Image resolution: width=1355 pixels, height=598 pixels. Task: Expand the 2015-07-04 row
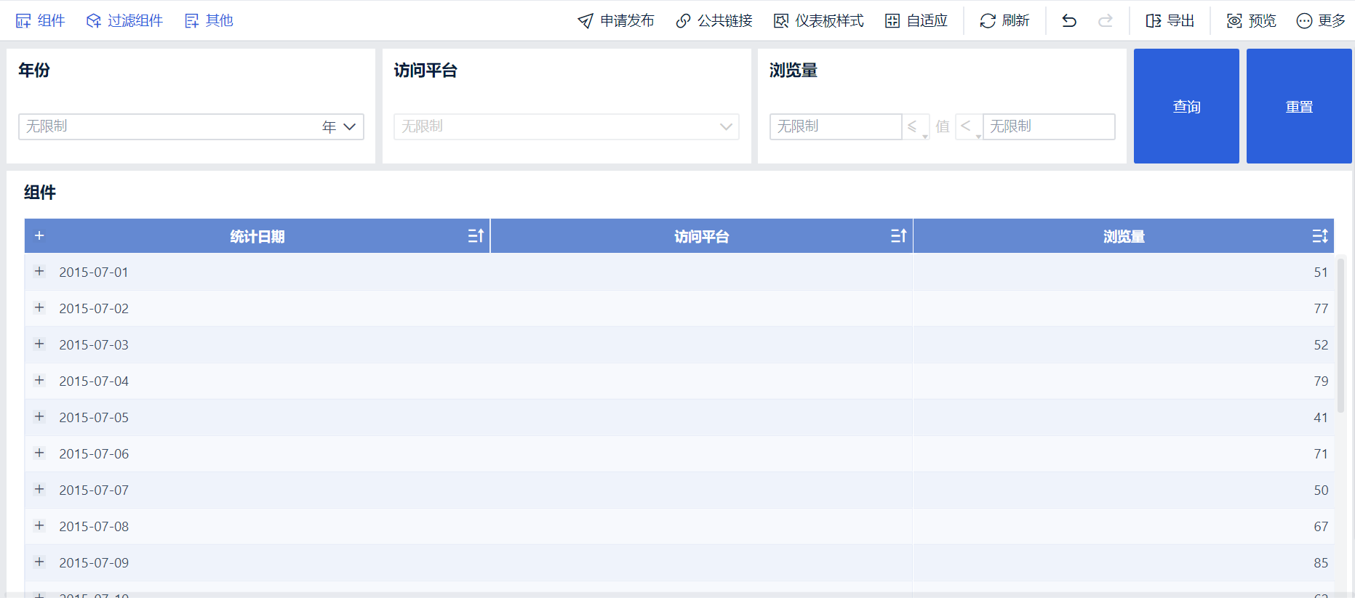coord(39,380)
